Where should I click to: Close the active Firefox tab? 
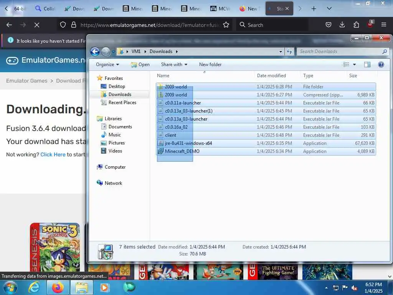[x=287, y=9]
